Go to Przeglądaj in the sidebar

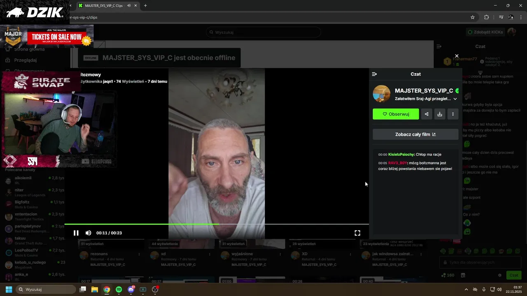pos(26,60)
